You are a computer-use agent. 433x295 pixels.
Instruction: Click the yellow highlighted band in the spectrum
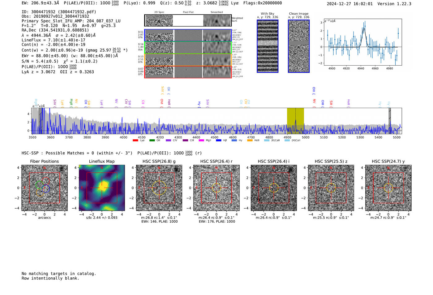click(295, 121)
